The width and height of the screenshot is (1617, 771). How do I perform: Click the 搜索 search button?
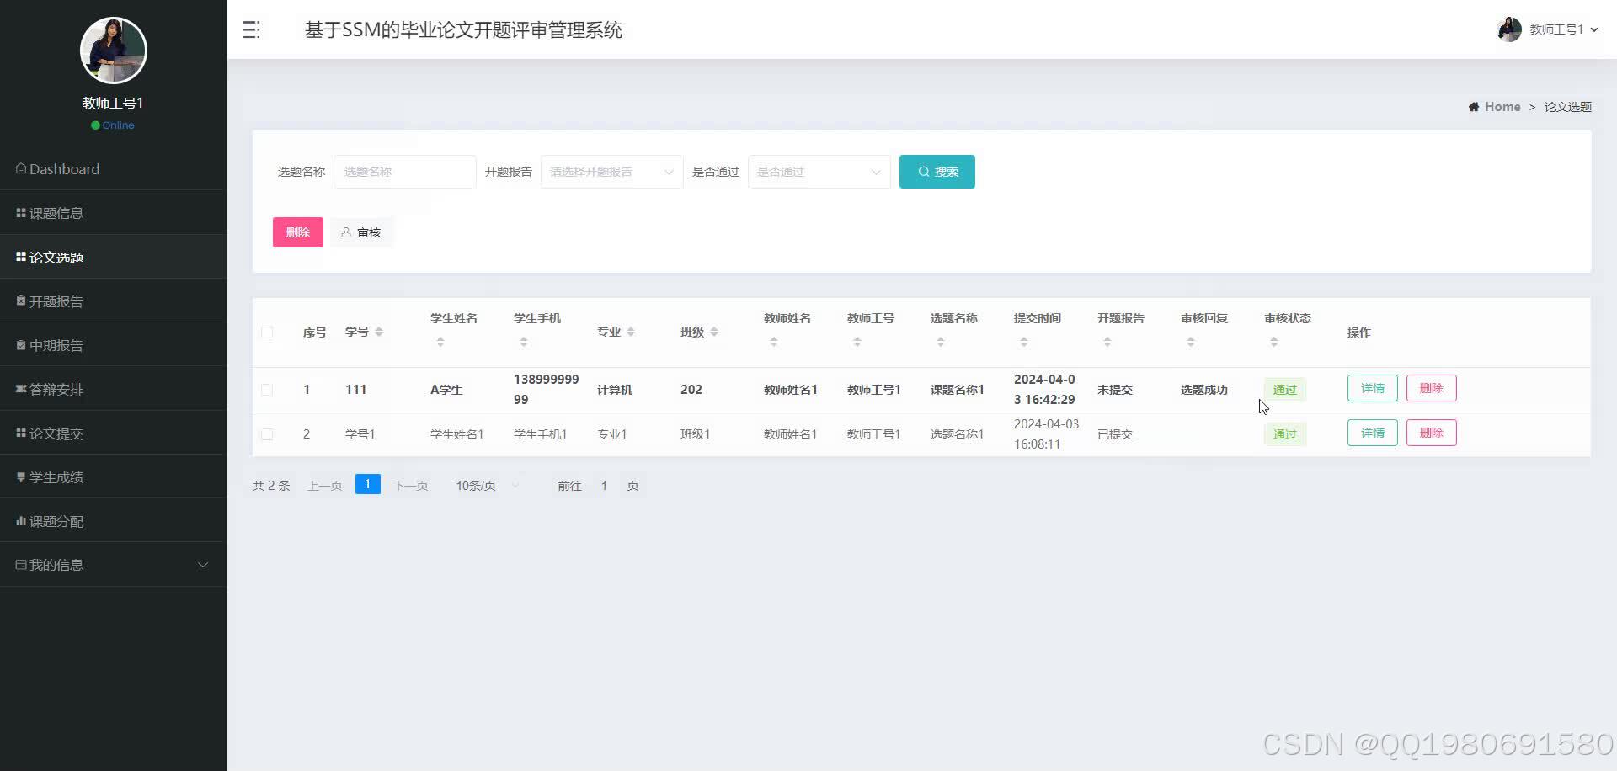[x=937, y=171]
